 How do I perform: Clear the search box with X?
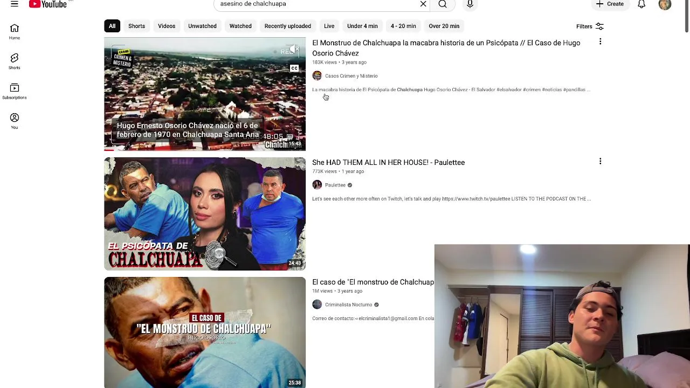(423, 4)
